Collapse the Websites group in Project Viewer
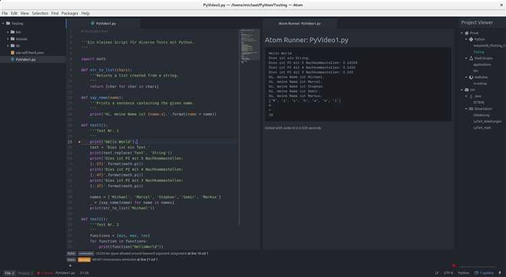The width and height of the screenshot is (506, 277). [x=466, y=78]
